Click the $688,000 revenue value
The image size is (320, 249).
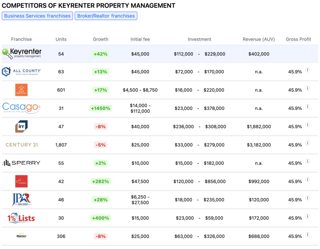click(259, 236)
